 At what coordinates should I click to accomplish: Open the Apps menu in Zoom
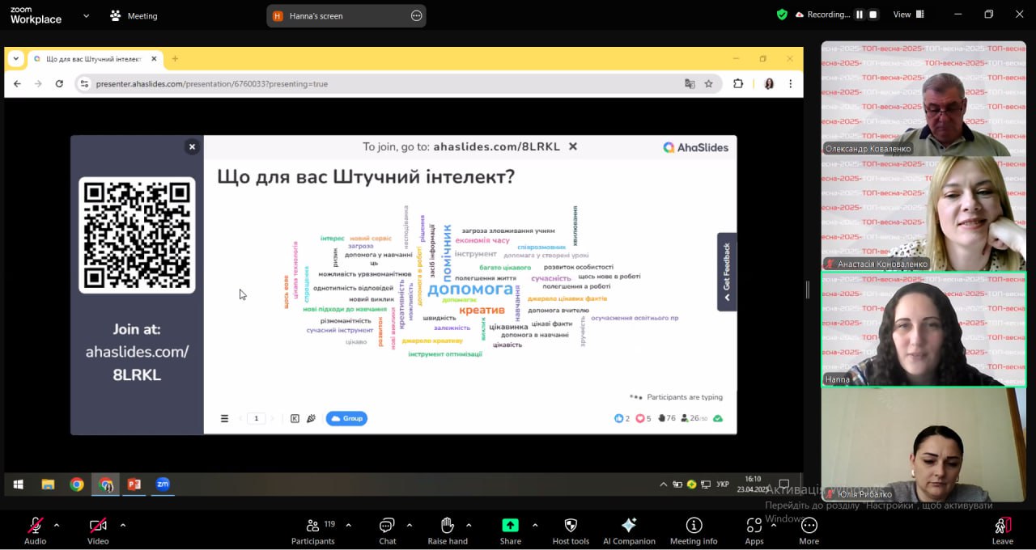[754, 531]
